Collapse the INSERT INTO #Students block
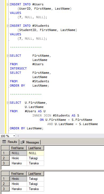Image resolution: width=104 pixels, height=194 pixels. click(8, 26)
